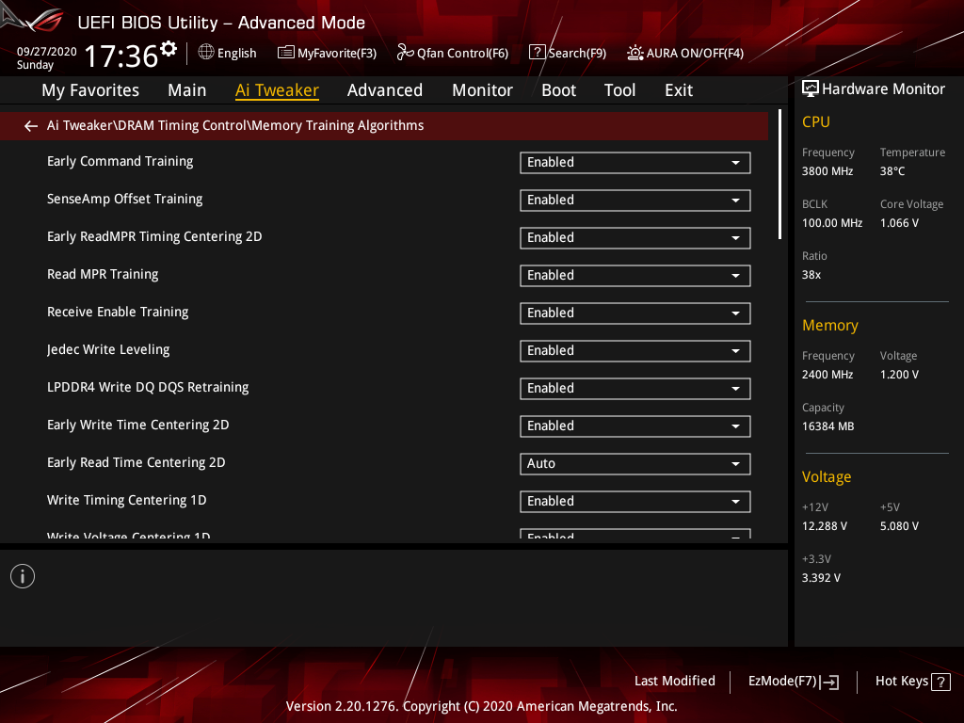
Task: Click the +12V reading 12.288 V
Action: 825,526
